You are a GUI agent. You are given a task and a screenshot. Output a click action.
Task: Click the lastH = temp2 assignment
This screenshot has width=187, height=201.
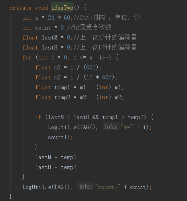pyautogui.click(x=57, y=167)
